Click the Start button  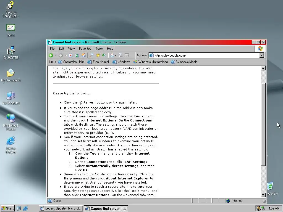coord(7,208)
